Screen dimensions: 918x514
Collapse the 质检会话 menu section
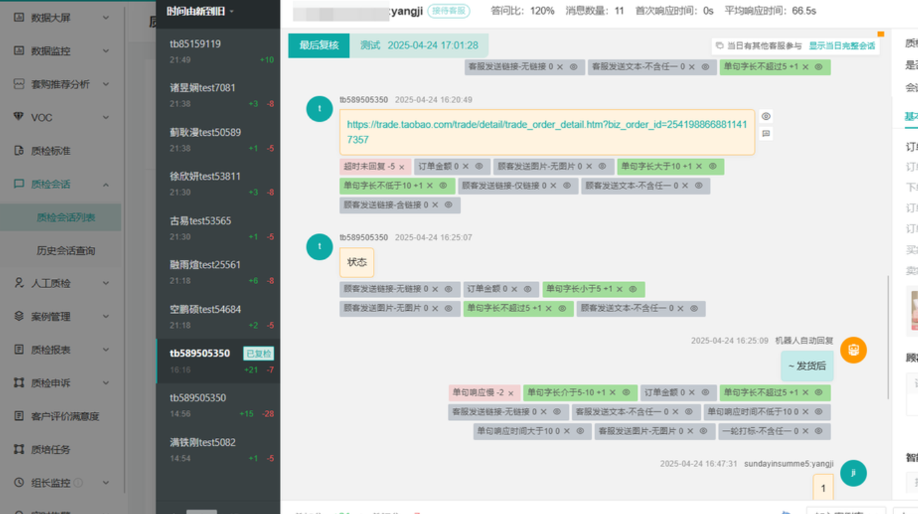click(x=62, y=183)
